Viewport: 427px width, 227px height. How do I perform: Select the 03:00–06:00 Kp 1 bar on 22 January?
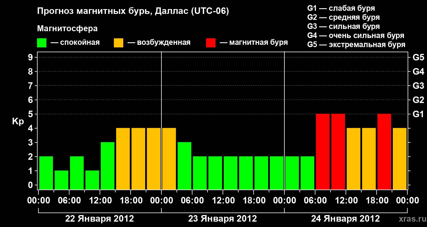coord(61,180)
